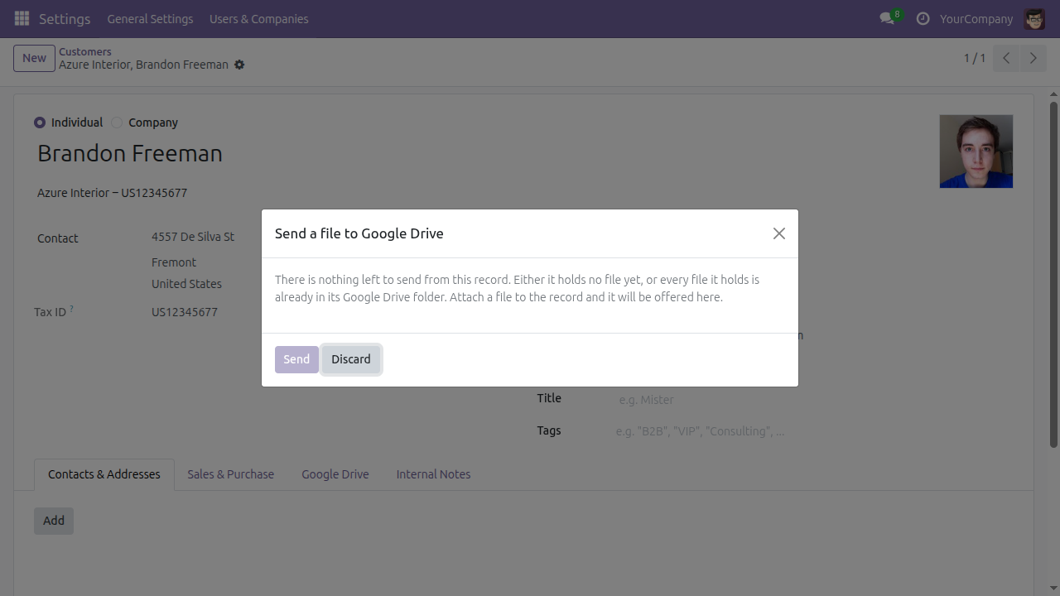Open the YourCompany company switcher

pos(976,18)
